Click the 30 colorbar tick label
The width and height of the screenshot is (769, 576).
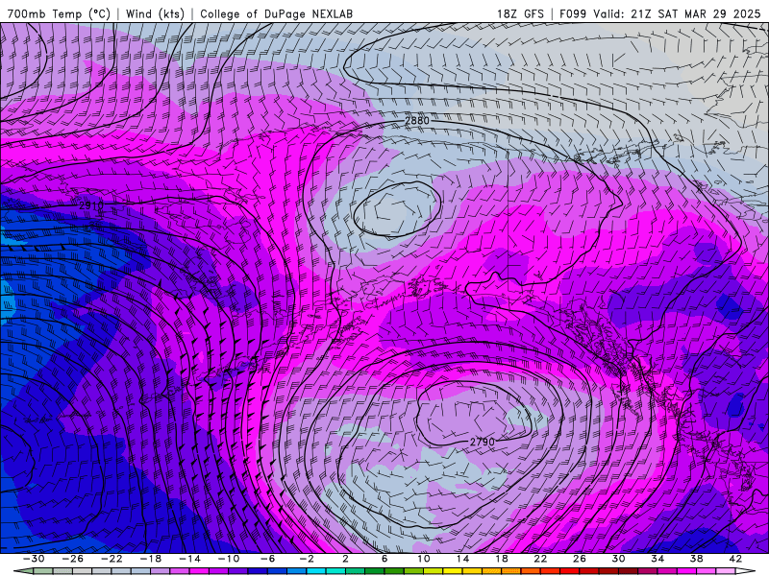(618, 559)
